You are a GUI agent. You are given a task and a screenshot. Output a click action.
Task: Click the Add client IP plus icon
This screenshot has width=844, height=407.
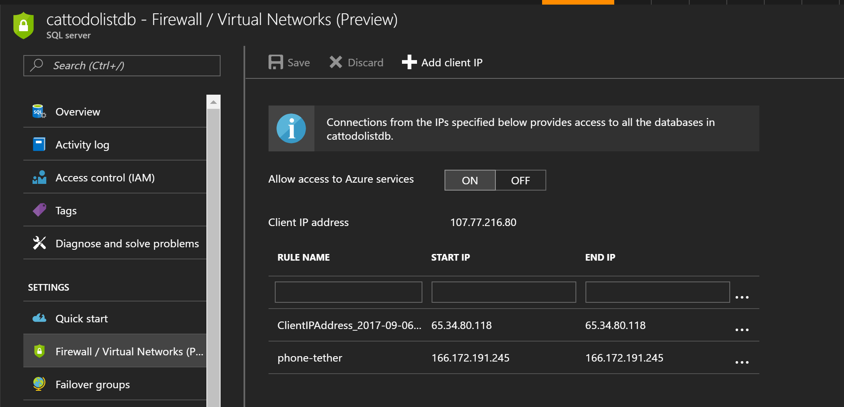[409, 63]
